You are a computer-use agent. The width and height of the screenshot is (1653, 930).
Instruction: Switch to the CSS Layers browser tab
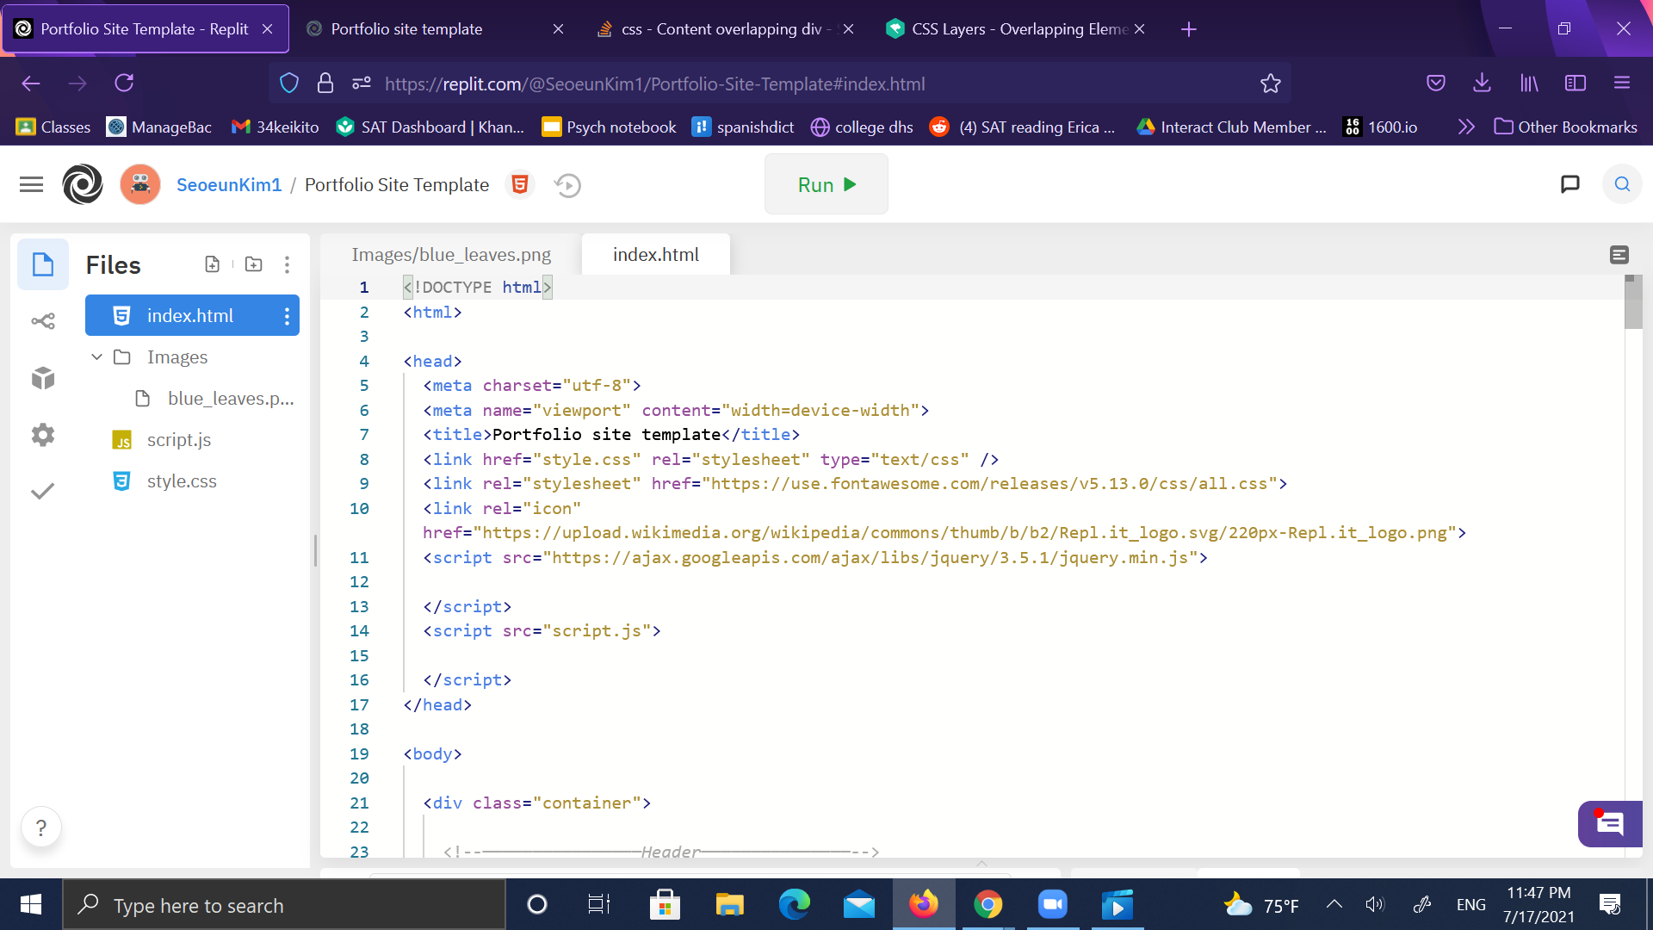coord(1007,29)
